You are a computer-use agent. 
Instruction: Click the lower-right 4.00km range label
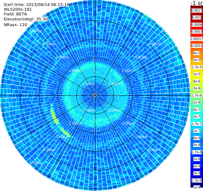pos(154,150)
